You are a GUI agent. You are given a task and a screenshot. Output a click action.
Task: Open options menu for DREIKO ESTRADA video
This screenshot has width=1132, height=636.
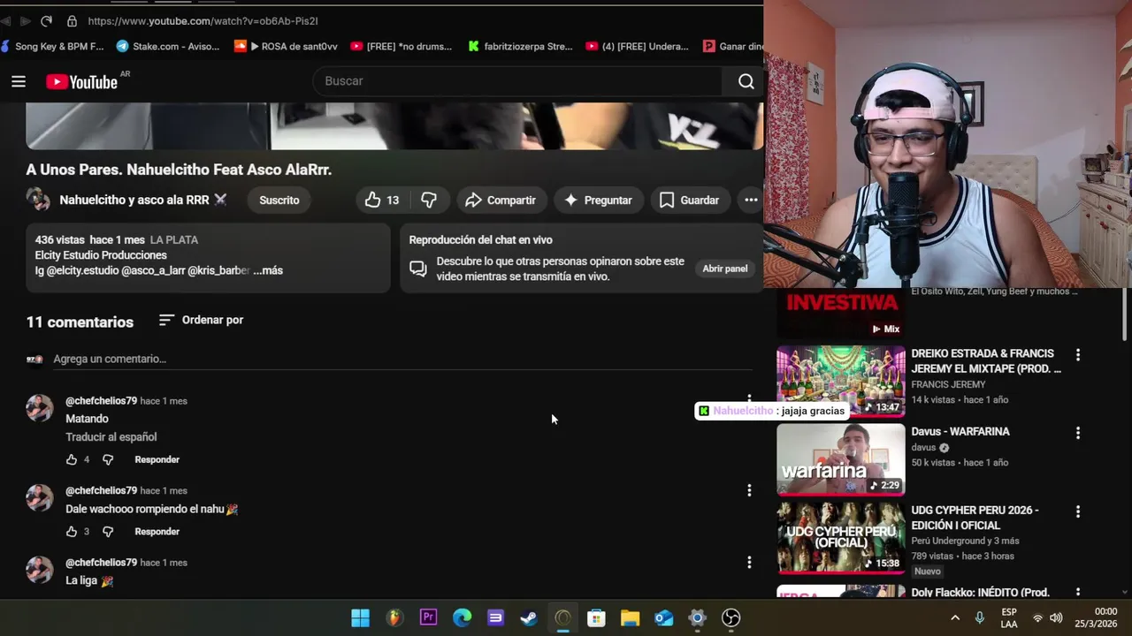(1077, 355)
